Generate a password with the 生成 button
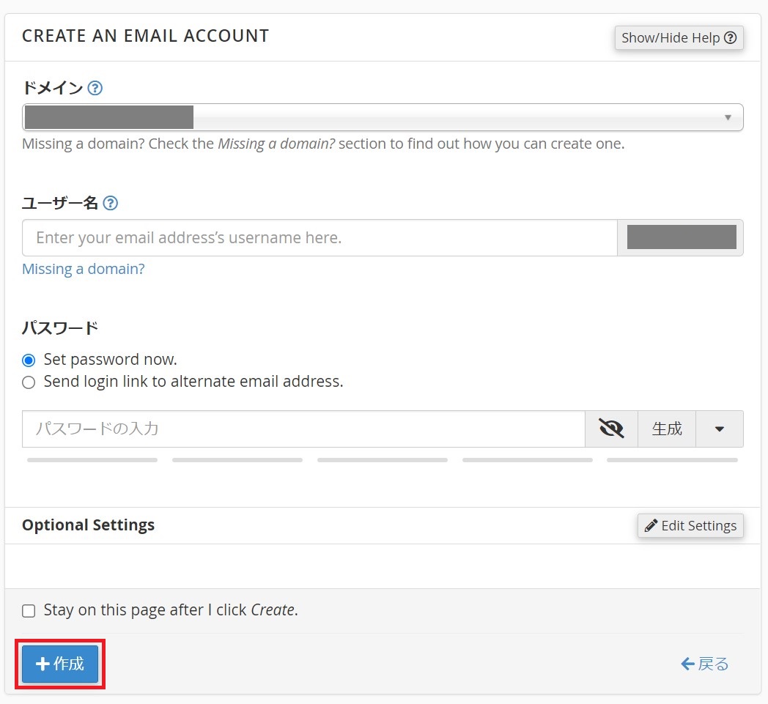768x704 pixels. click(667, 429)
